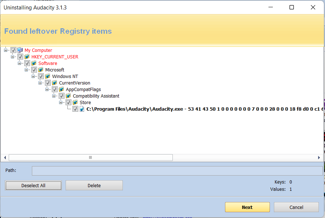Maximize the Uninstalling Audacity window
This screenshot has width=325, height=218.
click(292, 8)
